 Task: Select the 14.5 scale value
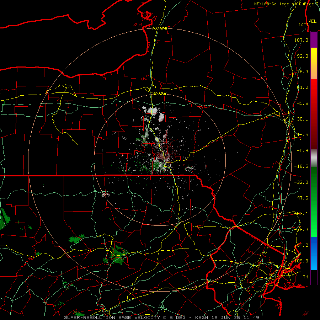point(303,135)
